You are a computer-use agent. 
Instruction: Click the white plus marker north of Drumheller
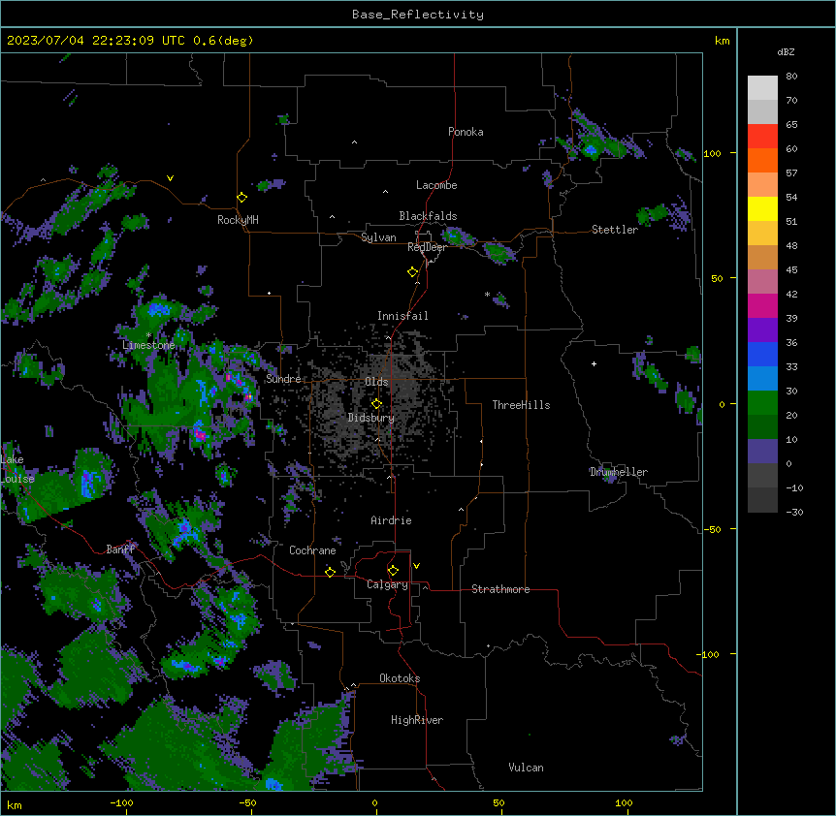tap(594, 363)
